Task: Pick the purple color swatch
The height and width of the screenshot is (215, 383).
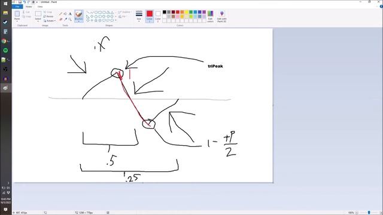Action: pos(204,12)
